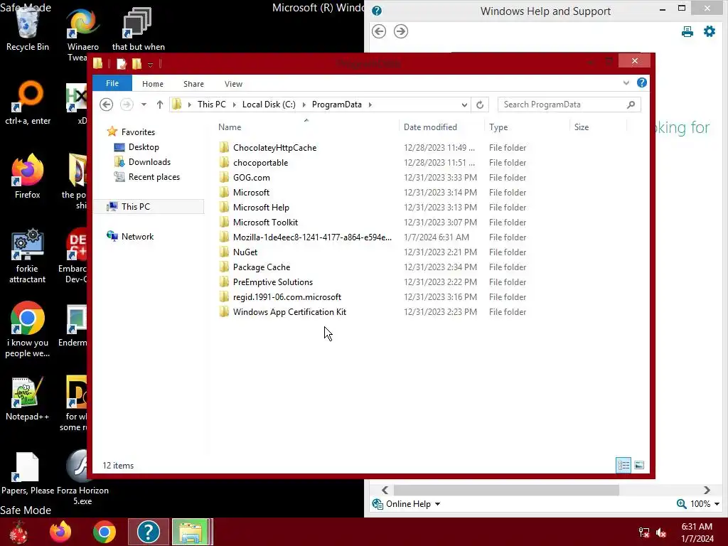
Task: Switch to Large icons view layout button
Action: 639,465
